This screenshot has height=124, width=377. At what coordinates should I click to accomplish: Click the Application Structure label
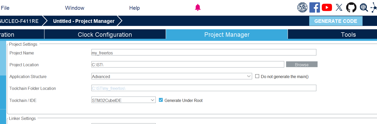pos(28,77)
